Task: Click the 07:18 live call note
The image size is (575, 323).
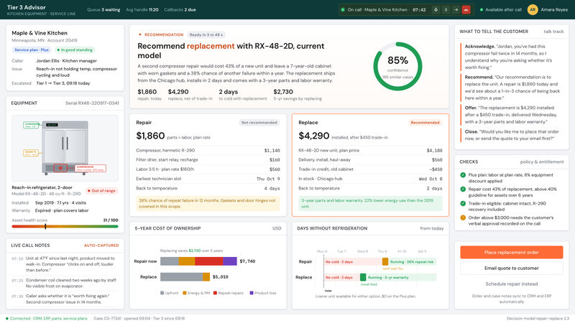Action: point(65,264)
